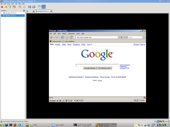
Task: Open the VMware View menu
Action: coord(8,4)
